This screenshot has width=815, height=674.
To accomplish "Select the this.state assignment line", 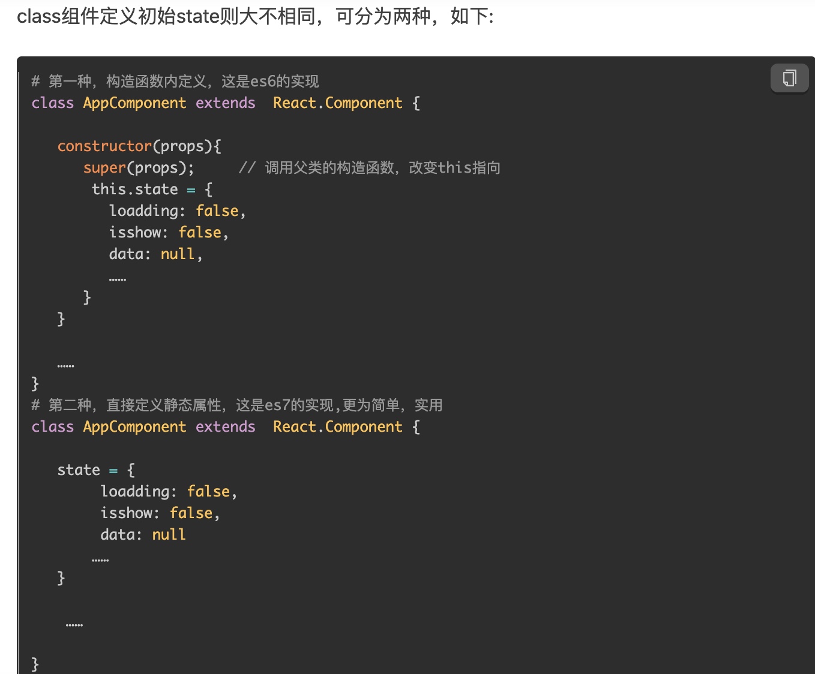I will coord(150,189).
